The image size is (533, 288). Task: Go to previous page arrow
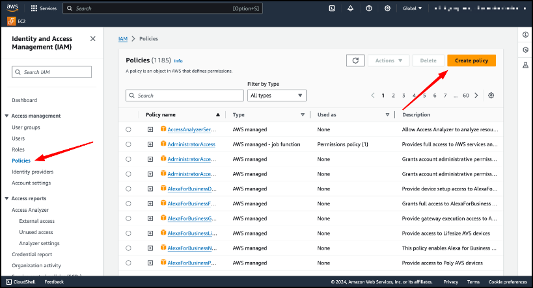[x=372, y=96]
